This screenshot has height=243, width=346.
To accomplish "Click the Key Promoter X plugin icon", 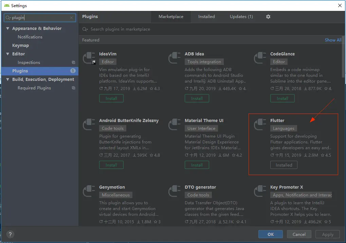I will pos(260,191).
